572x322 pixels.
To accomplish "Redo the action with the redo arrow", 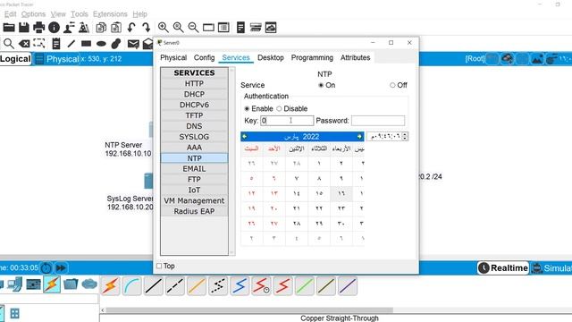I will tap(147, 28).
